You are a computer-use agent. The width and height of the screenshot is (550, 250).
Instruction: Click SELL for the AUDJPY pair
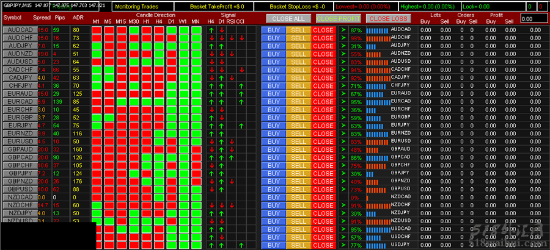pyautogui.click(x=298, y=46)
